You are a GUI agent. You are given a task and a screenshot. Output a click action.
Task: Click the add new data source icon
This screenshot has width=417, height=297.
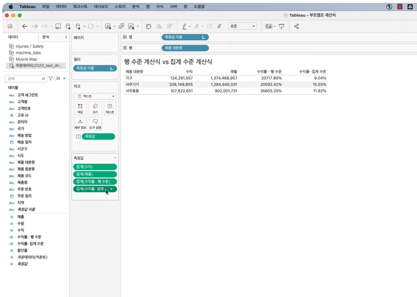[x=68, y=26]
